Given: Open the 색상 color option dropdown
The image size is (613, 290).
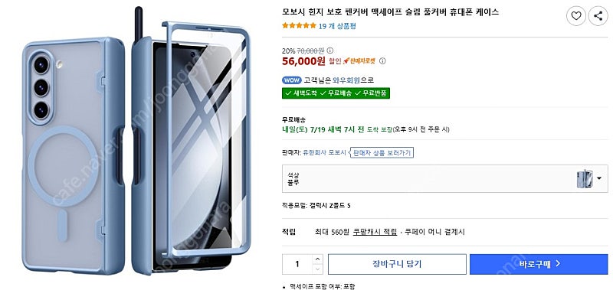Looking at the screenshot, I should [445, 178].
